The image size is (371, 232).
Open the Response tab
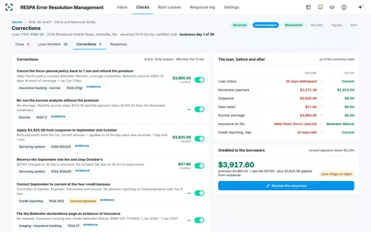pyautogui.click(x=118, y=44)
